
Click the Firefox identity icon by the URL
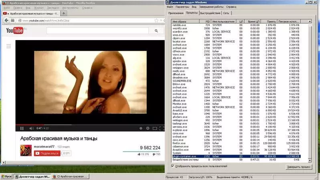[20, 20]
